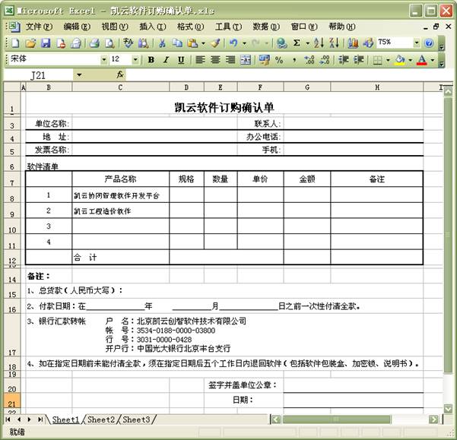The width and height of the screenshot is (457, 440).
Task: Merge and center selected cells
Action: click(246, 60)
